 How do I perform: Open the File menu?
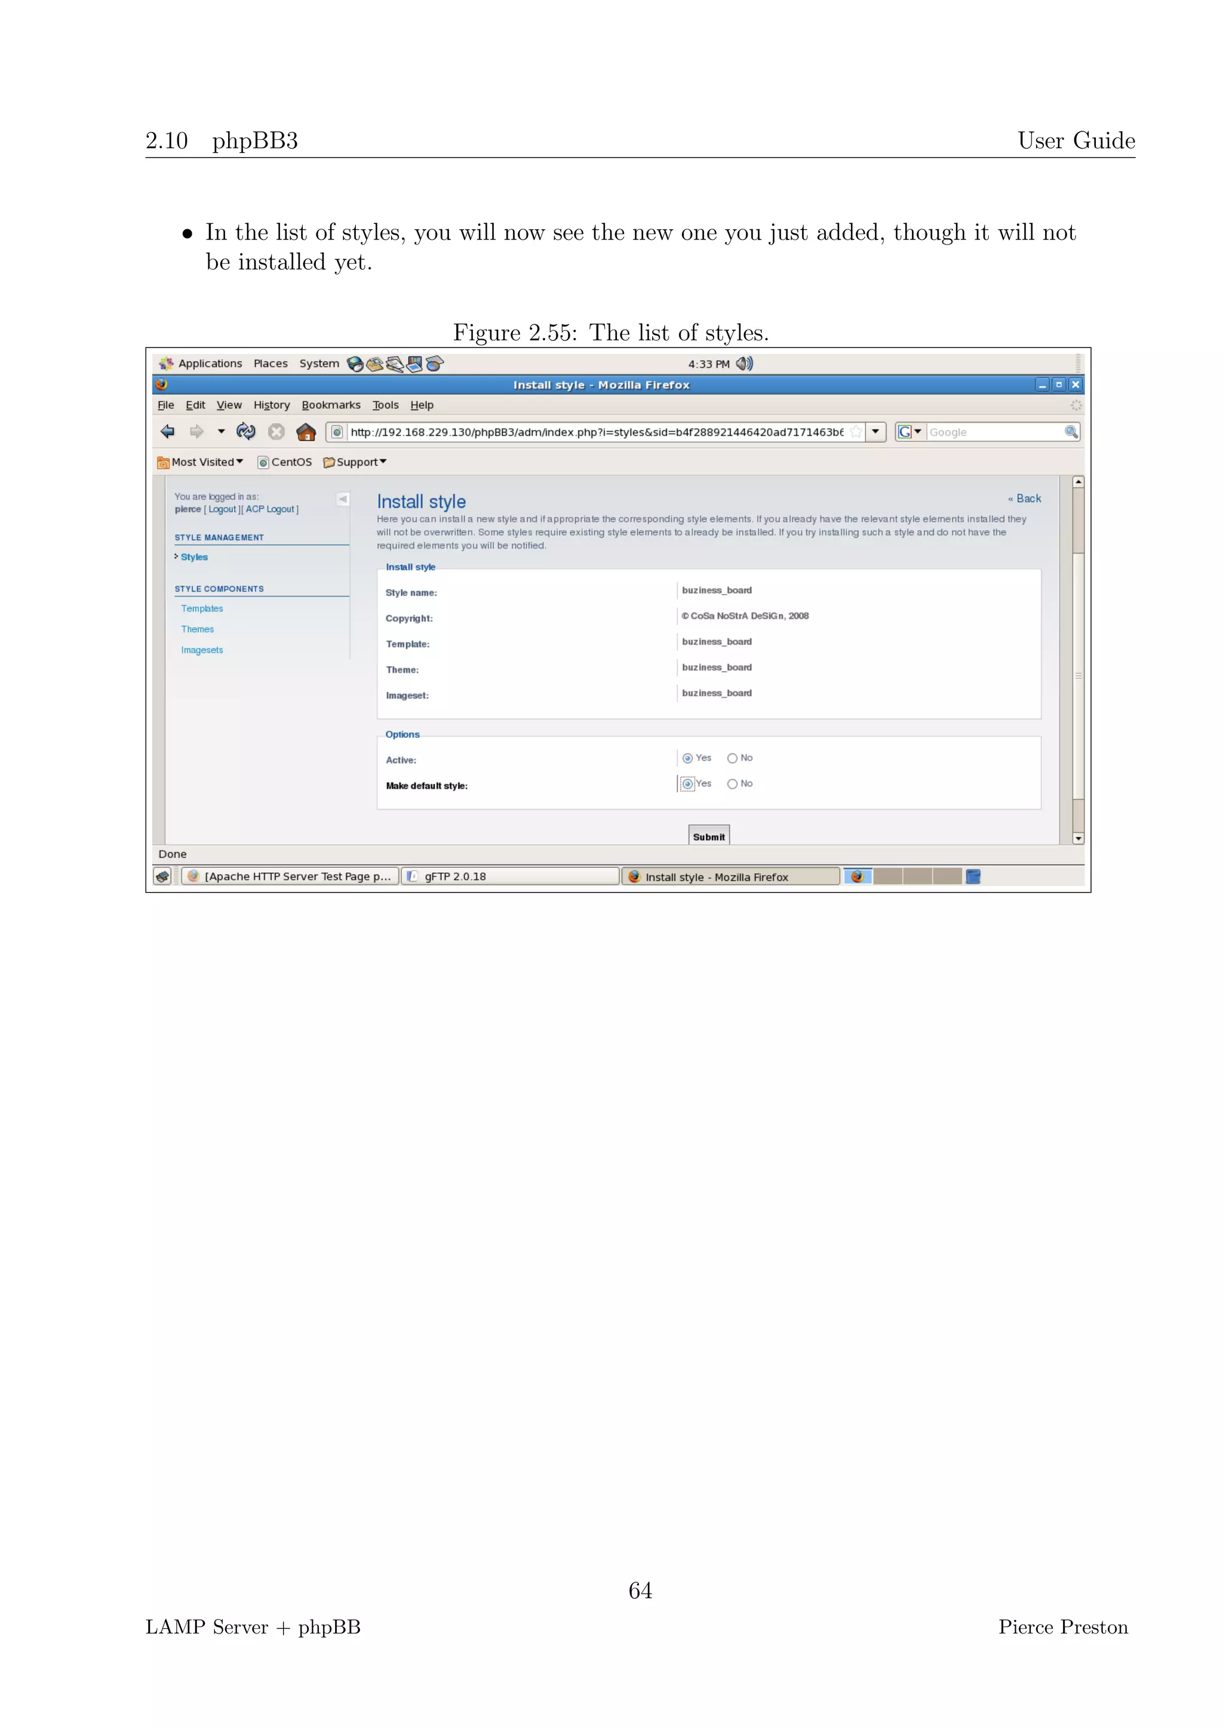(x=165, y=405)
